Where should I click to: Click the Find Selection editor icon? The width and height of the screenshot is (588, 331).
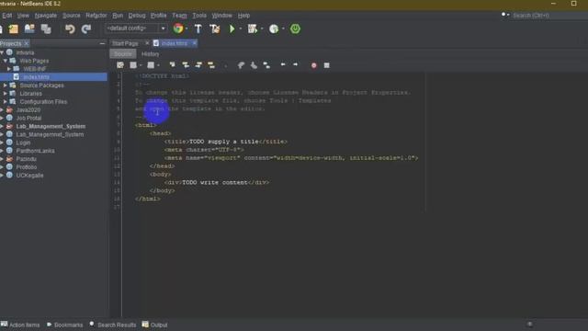[x=172, y=65]
